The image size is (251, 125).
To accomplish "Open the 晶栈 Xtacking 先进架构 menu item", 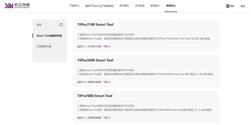I will click(x=99, y=6).
